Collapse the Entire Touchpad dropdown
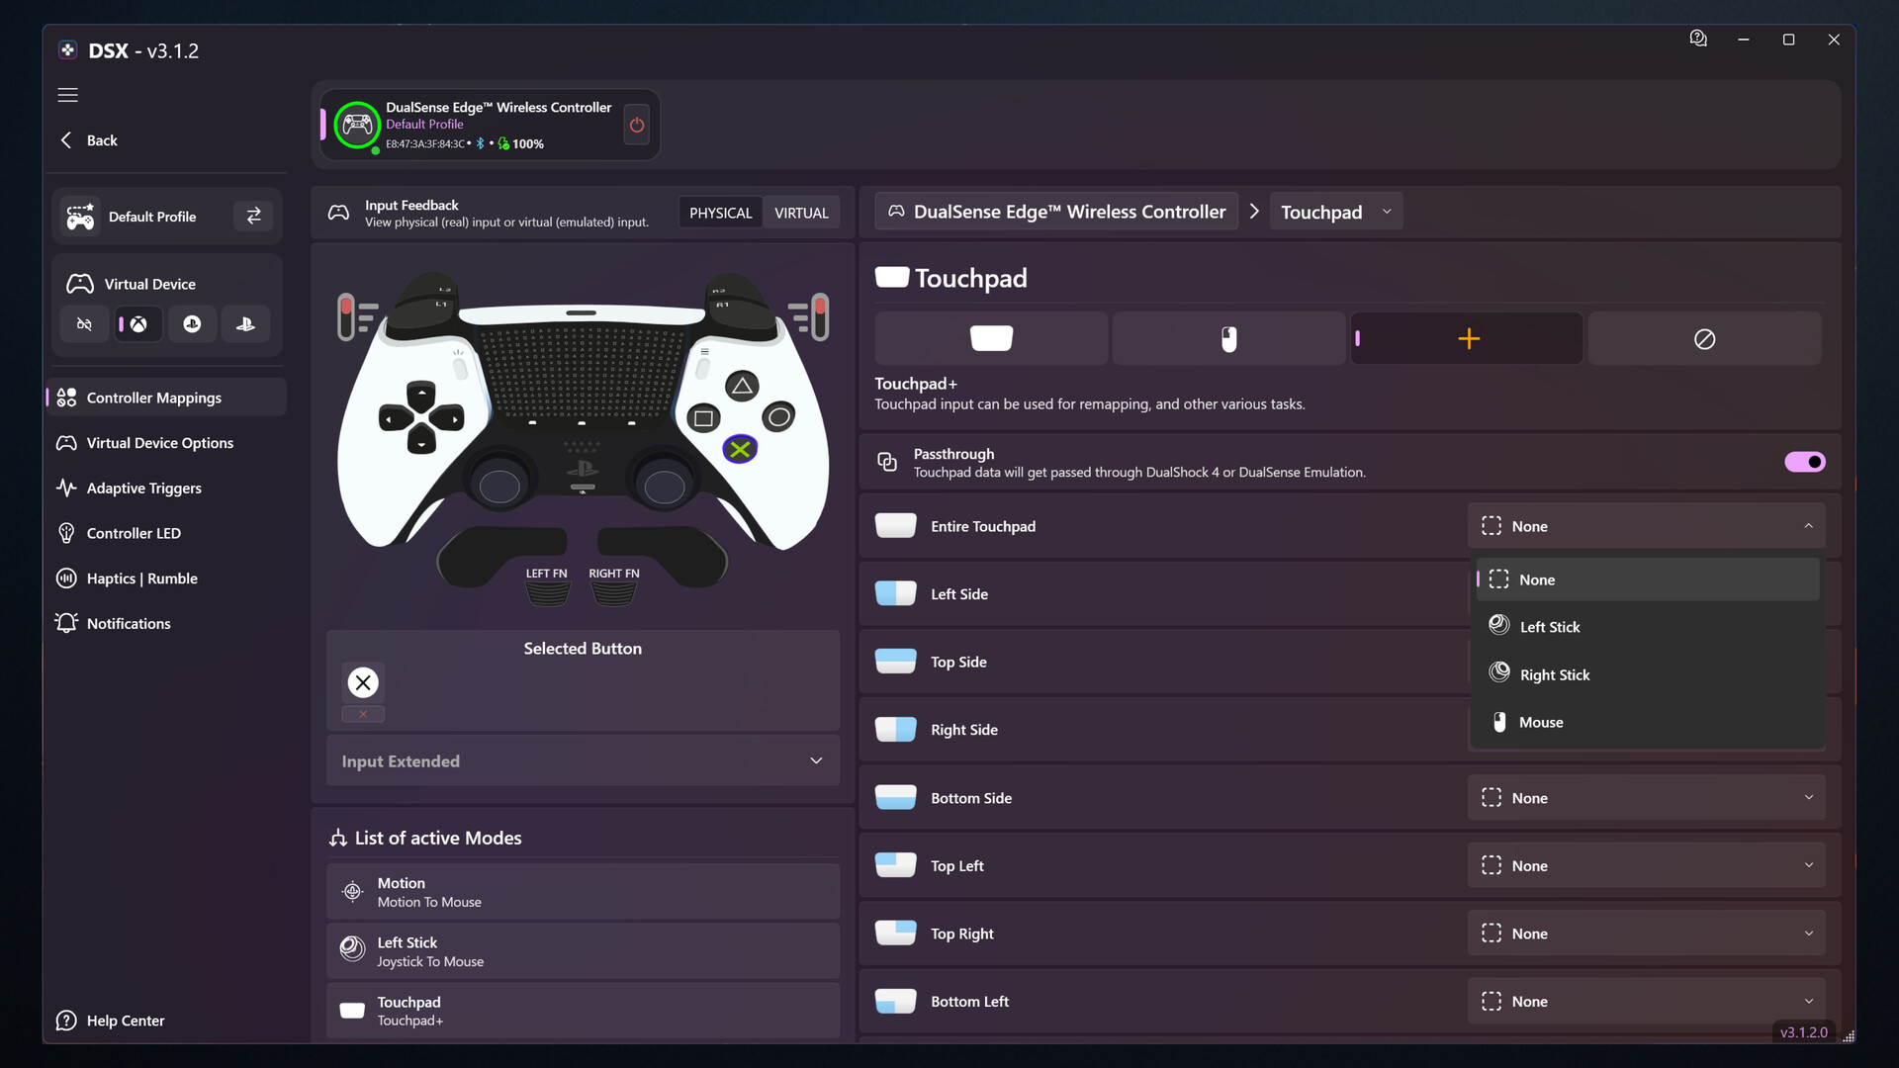The image size is (1899, 1068). click(1809, 525)
